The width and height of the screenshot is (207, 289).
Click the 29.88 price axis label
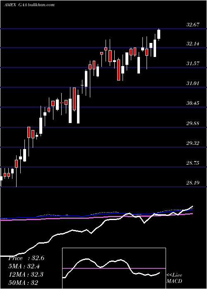[193, 123]
